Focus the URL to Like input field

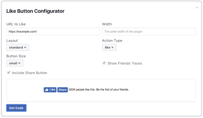[53, 32]
